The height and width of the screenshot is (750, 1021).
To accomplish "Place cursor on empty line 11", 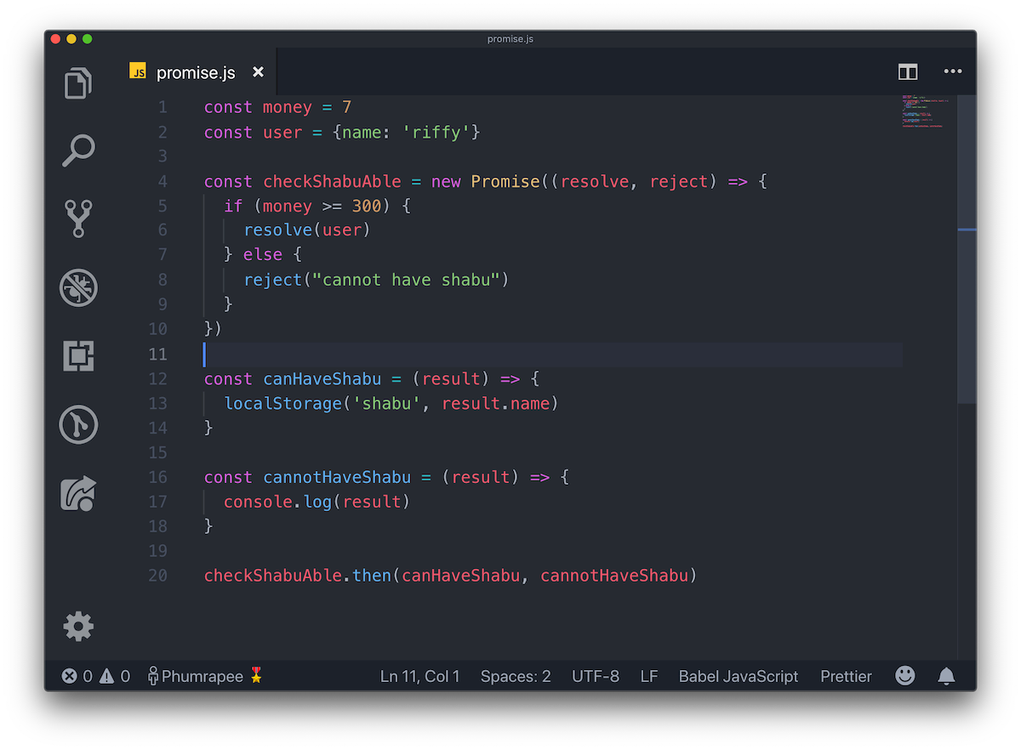I will [x=553, y=355].
